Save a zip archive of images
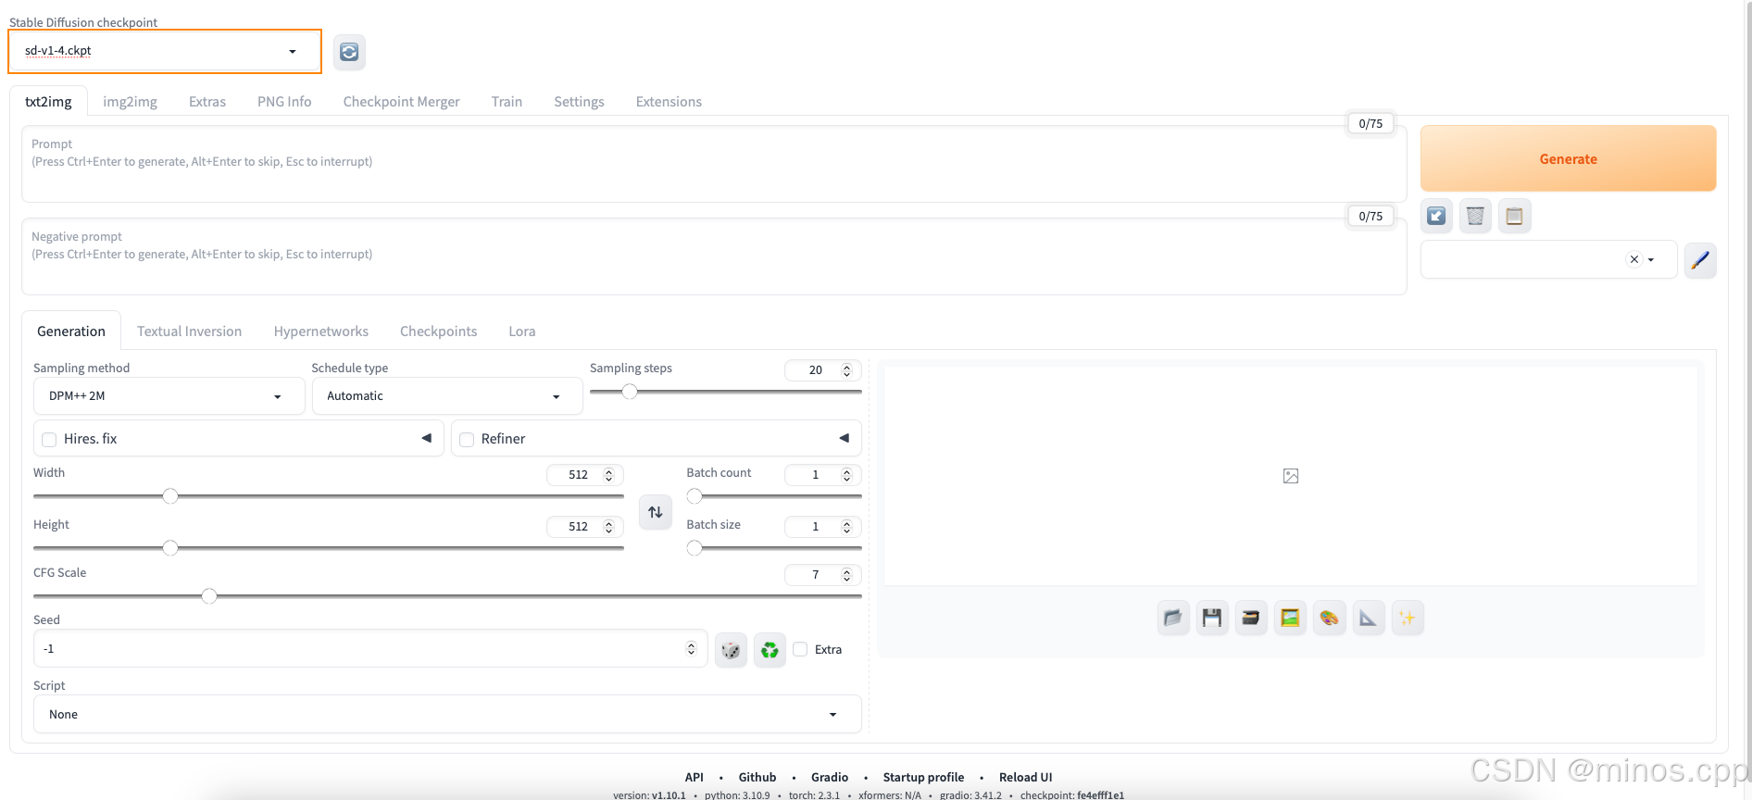The image size is (1752, 800). (x=1251, y=618)
